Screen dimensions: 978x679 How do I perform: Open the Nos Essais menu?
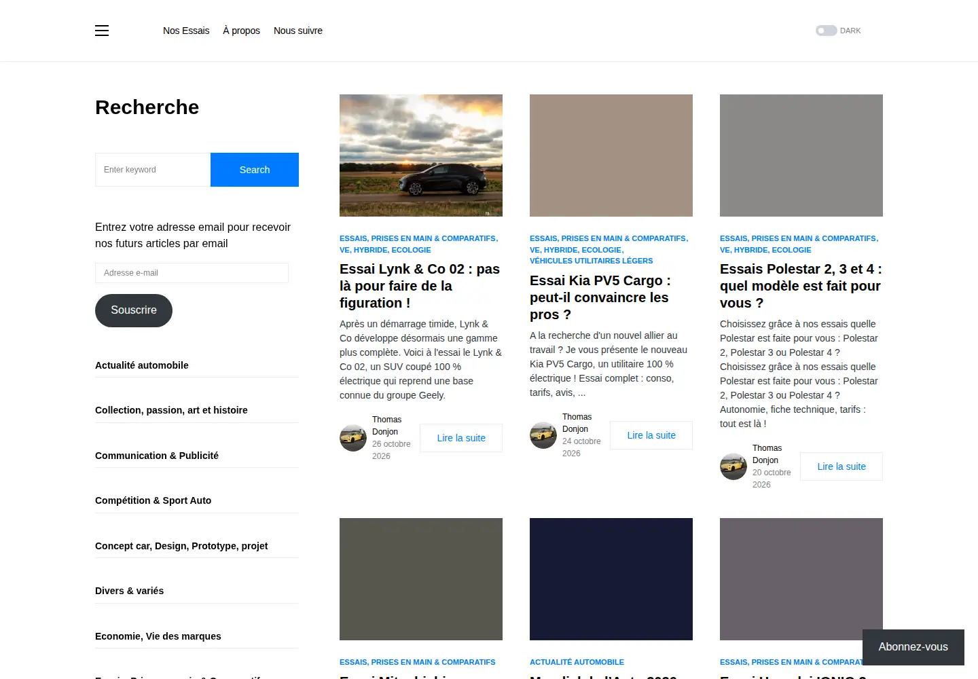click(186, 31)
